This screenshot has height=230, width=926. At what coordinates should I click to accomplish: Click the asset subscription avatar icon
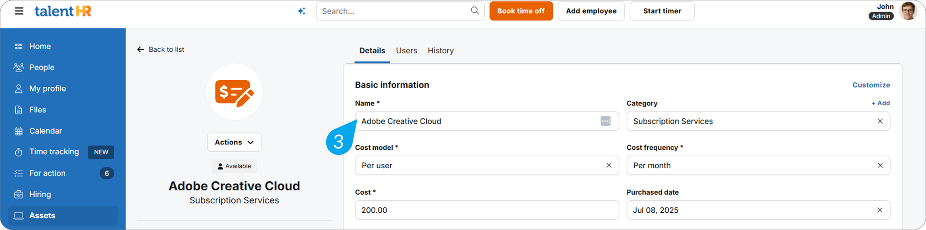point(235,92)
